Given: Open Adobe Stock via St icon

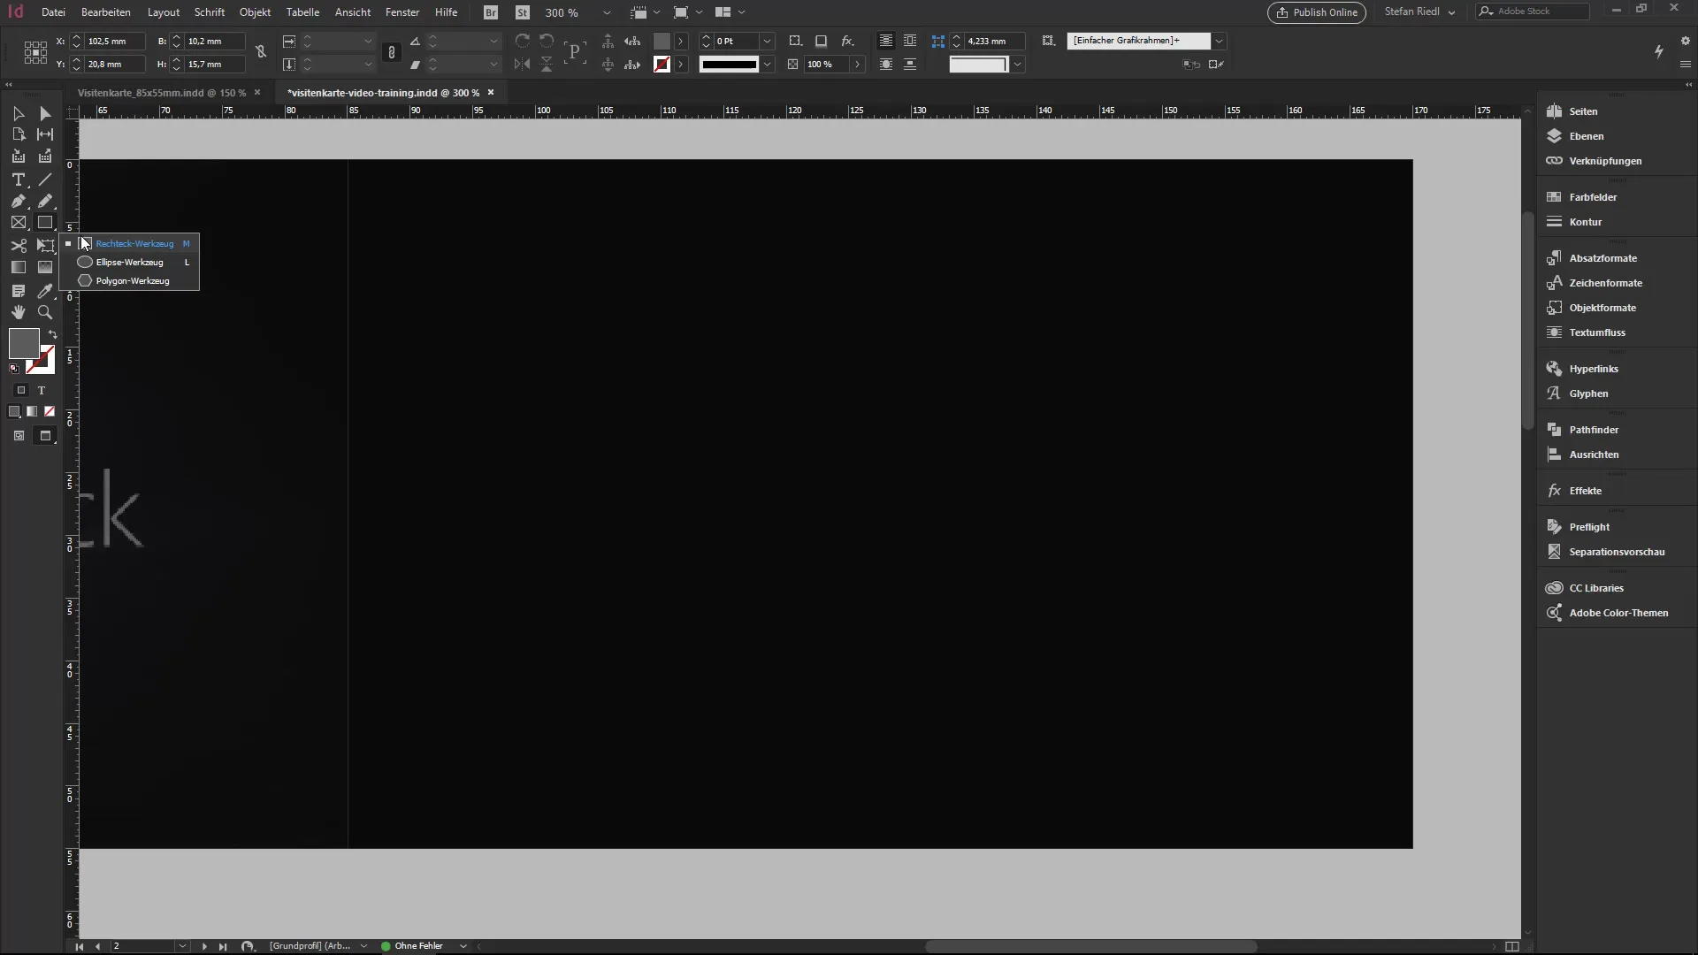Looking at the screenshot, I should pyautogui.click(x=523, y=12).
